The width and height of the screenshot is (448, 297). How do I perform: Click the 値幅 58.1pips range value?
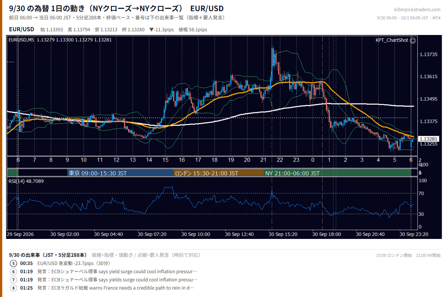(x=193, y=30)
